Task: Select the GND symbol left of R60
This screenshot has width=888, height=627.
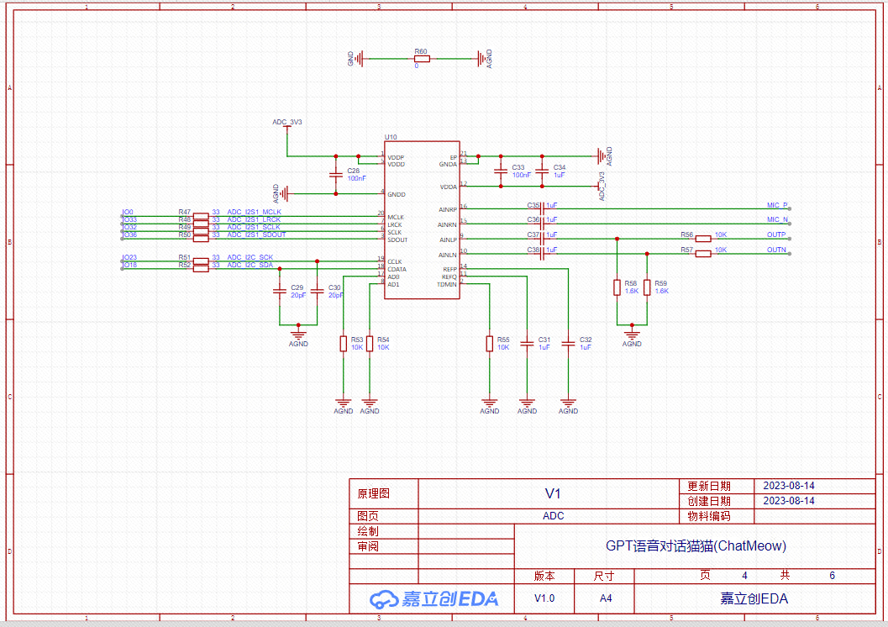Action: pyautogui.click(x=359, y=59)
